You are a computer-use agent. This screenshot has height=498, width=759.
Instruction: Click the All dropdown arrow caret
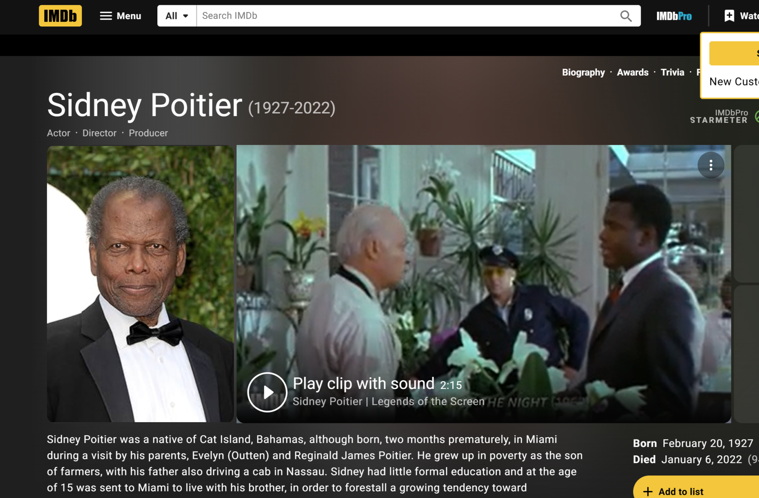(185, 16)
